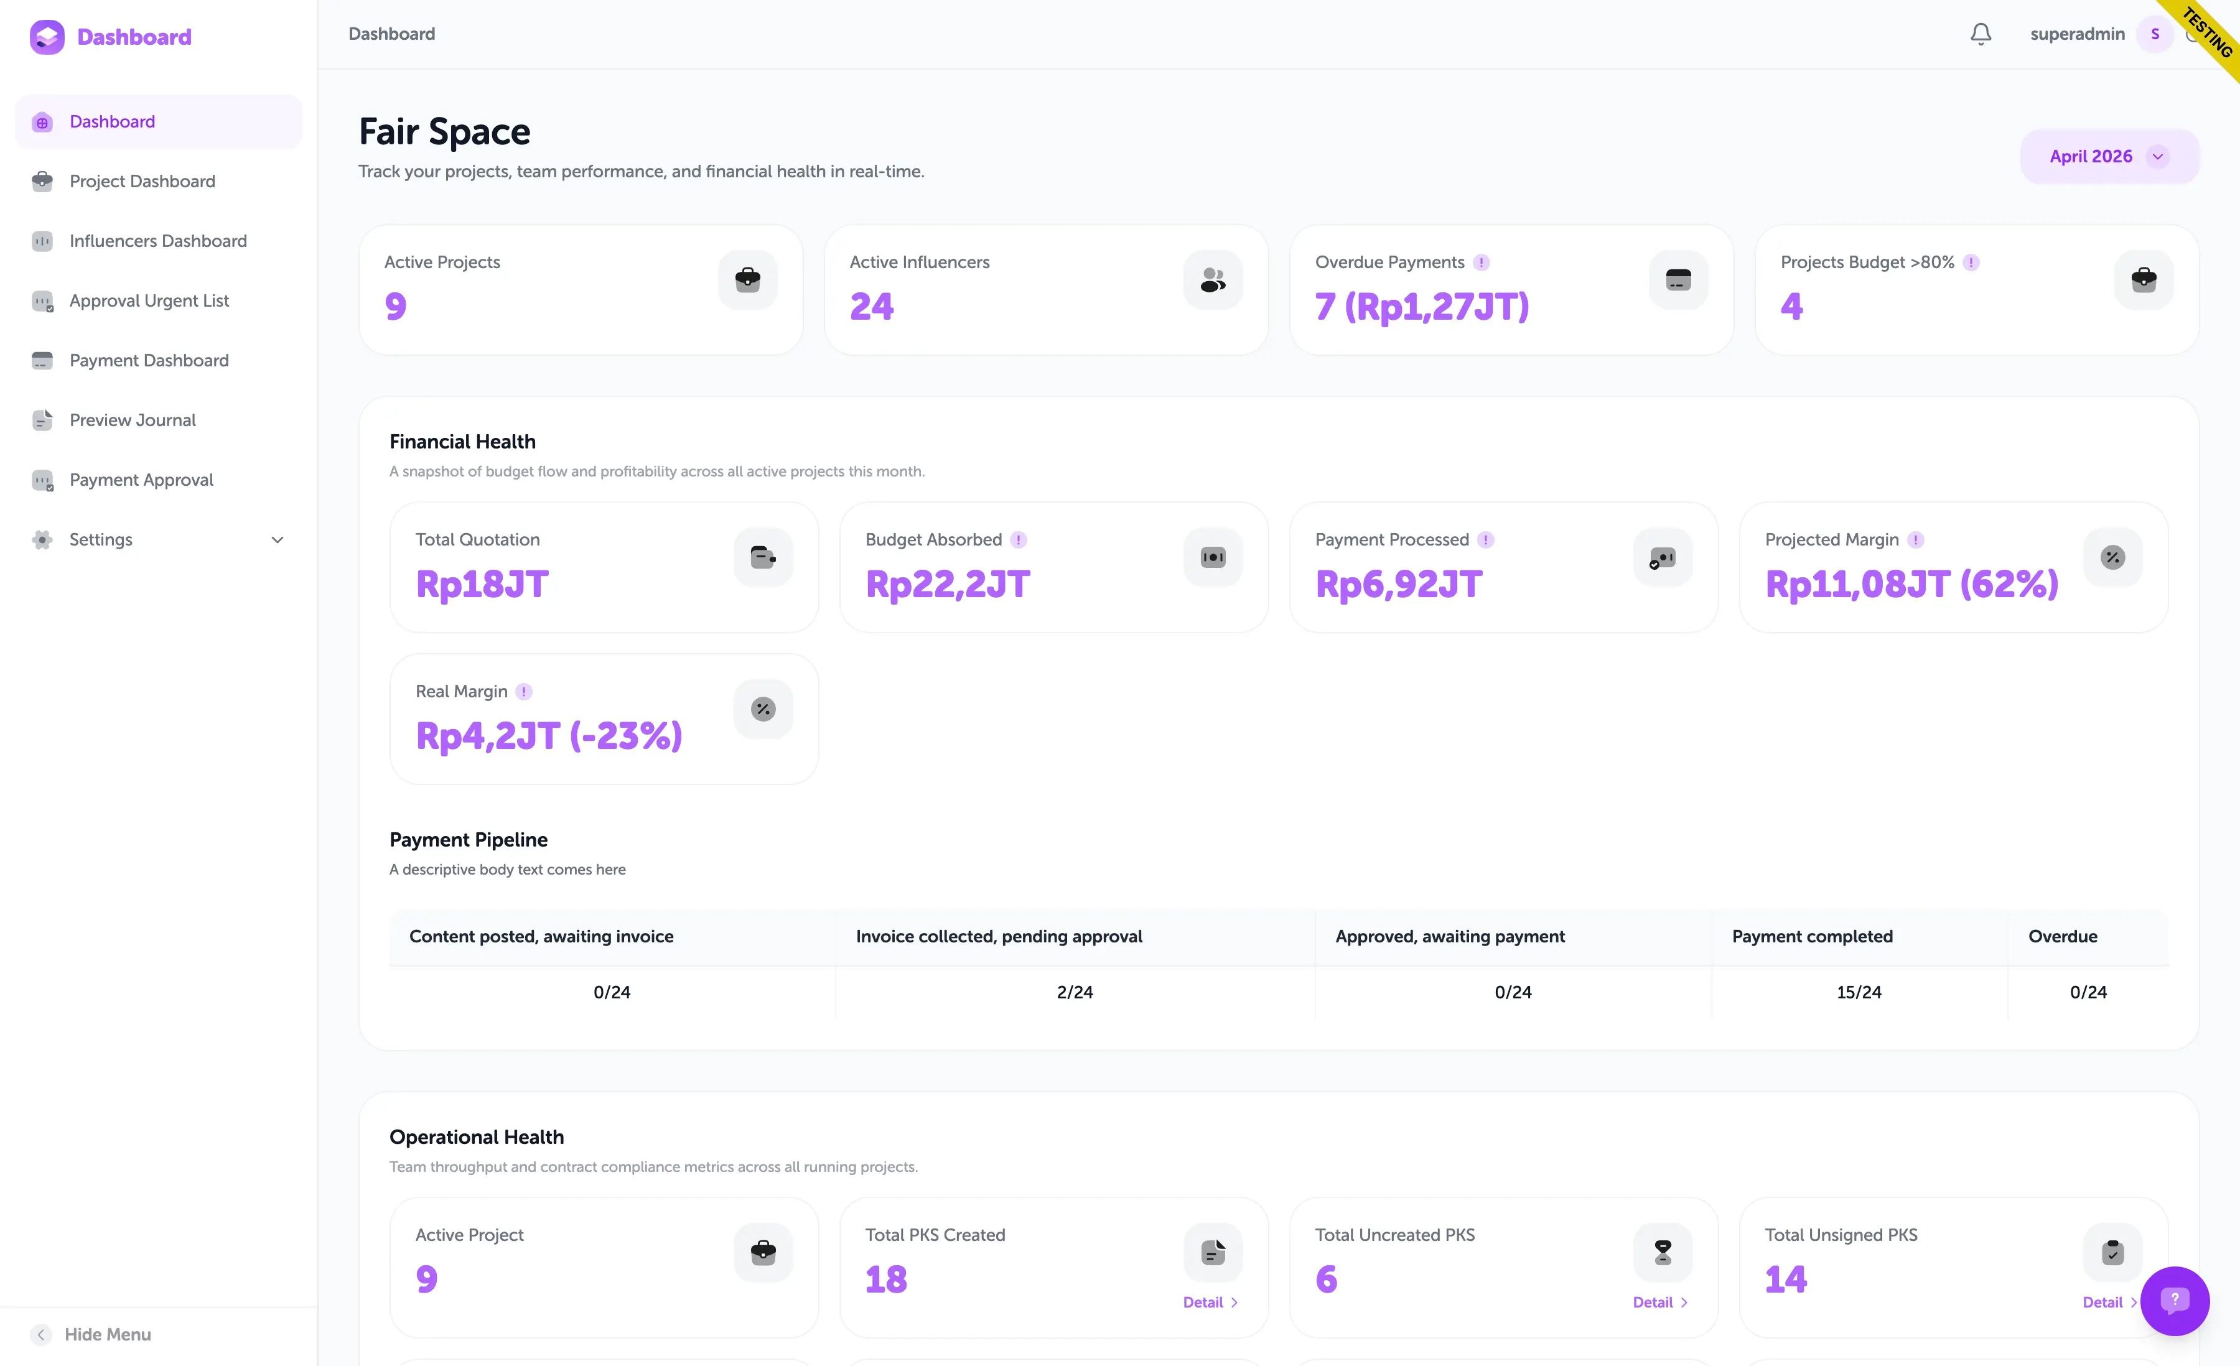Click the info icon next to Projects Budget >80%
Viewport: 2240px width, 1366px height.
pos(1971,263)
